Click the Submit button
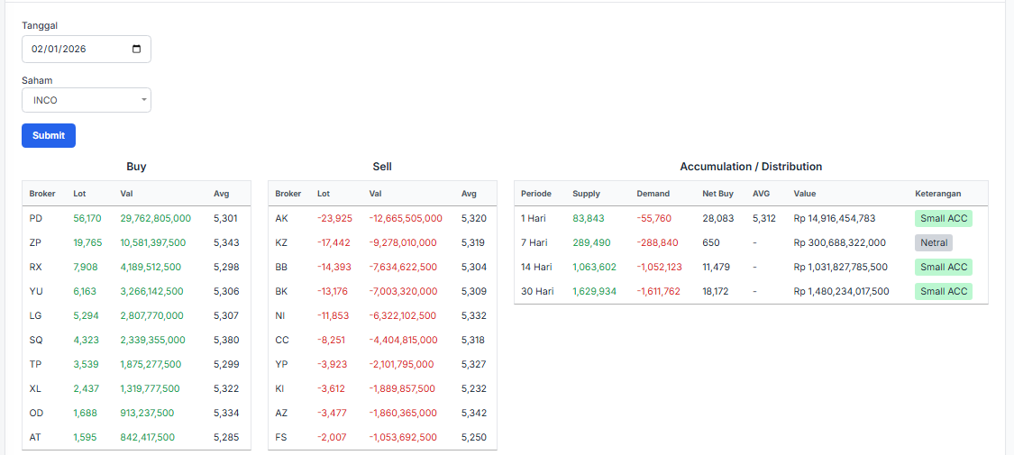 [x=49, y=135]
